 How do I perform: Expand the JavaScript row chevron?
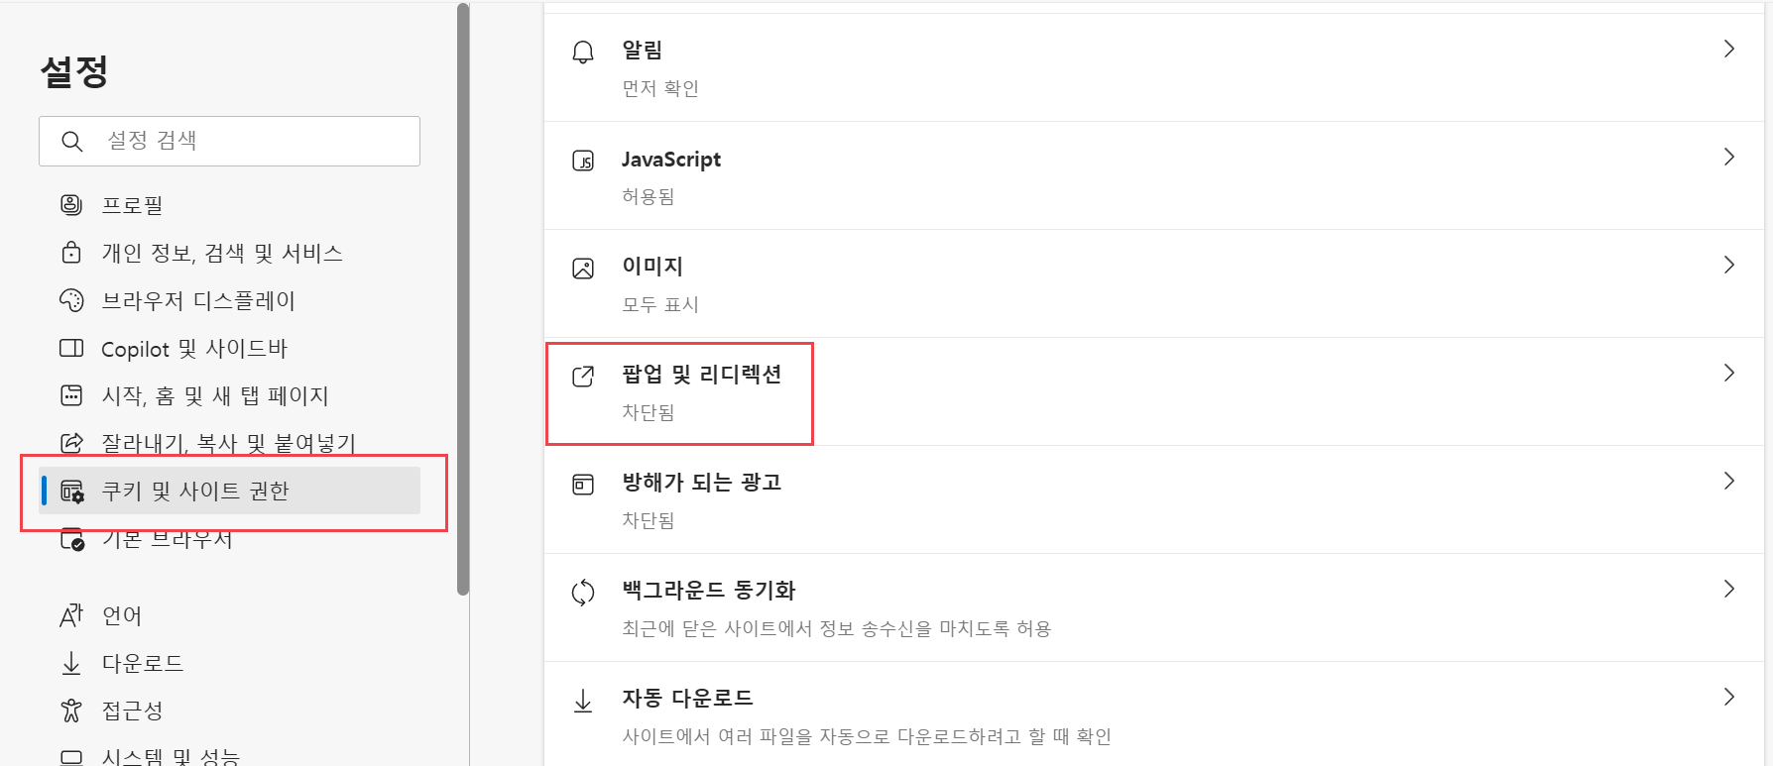click(1729, 157)
